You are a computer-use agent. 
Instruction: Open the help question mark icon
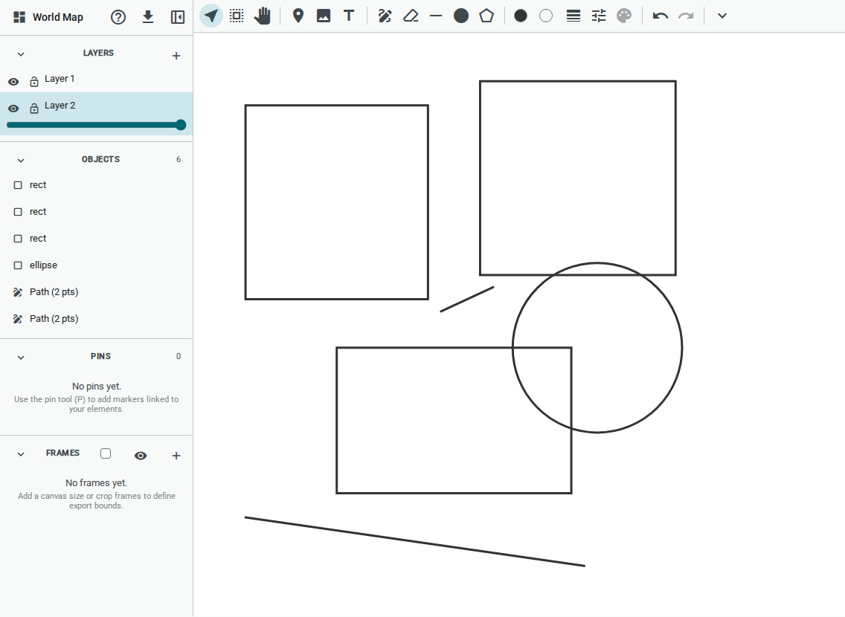click(x=118, y=17)
